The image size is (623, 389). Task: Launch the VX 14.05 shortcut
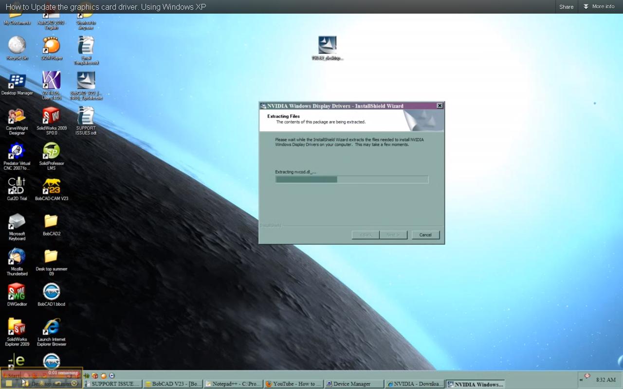click(51, 86)
